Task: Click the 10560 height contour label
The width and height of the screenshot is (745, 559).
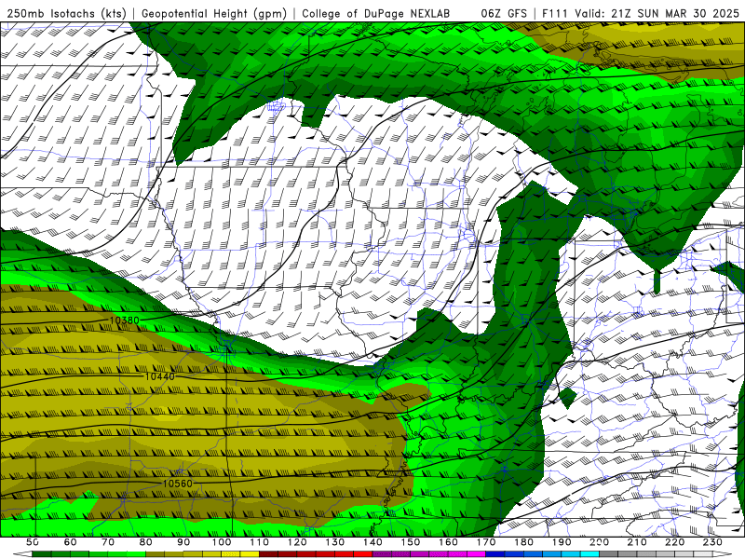Action: pyautogui.click(x=177, y=484)
